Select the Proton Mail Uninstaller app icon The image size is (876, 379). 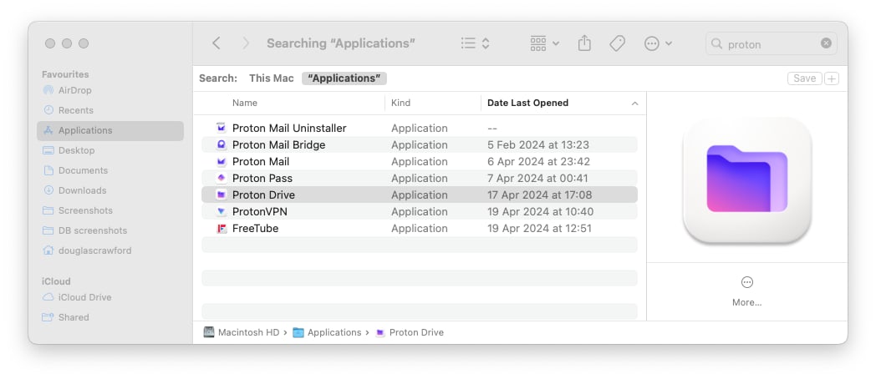click(222, 128)
